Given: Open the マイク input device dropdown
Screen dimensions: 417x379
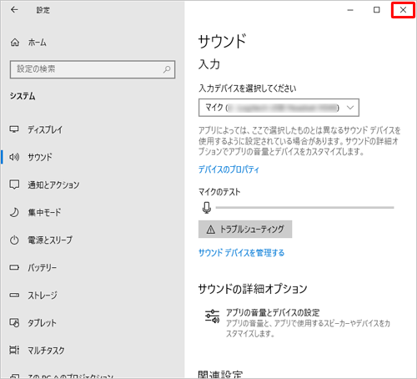Looking at the screenshot, I should pos(279,108).
